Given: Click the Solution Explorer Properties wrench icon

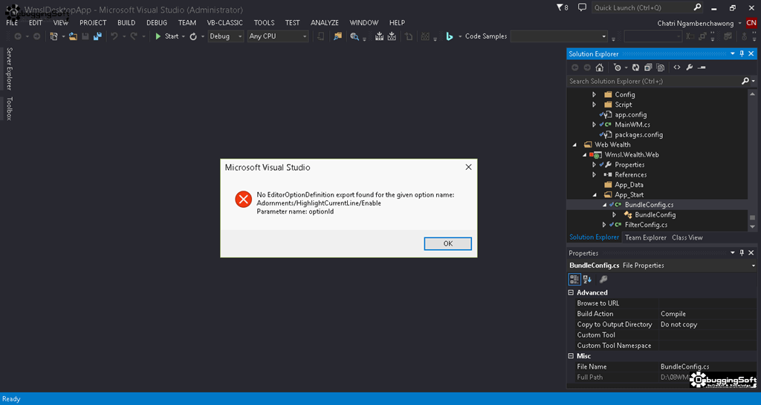Looking at the screenshot, I should [689, 67].
